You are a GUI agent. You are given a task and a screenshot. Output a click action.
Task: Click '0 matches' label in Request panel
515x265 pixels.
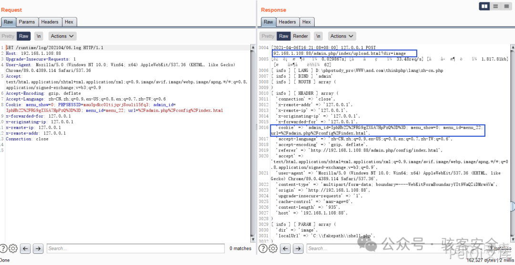point(240,249)
